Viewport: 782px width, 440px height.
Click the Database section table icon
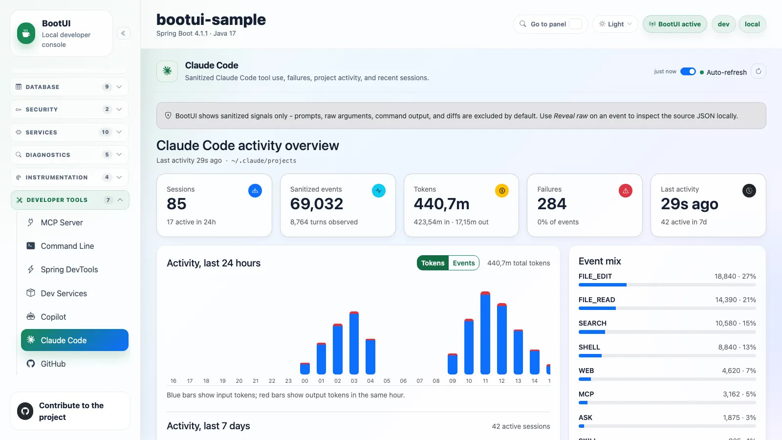click(19, 87)
